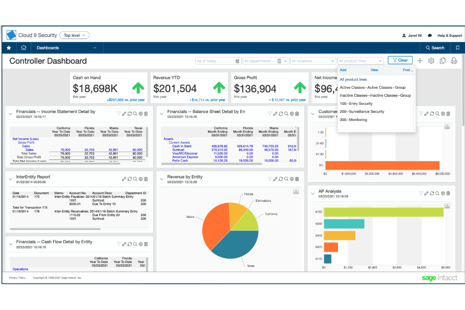The height and width of the screenshot is (310, 465).
Task: Delete the Cash Flow Detail component via trash icon
Action: point(146,244)
